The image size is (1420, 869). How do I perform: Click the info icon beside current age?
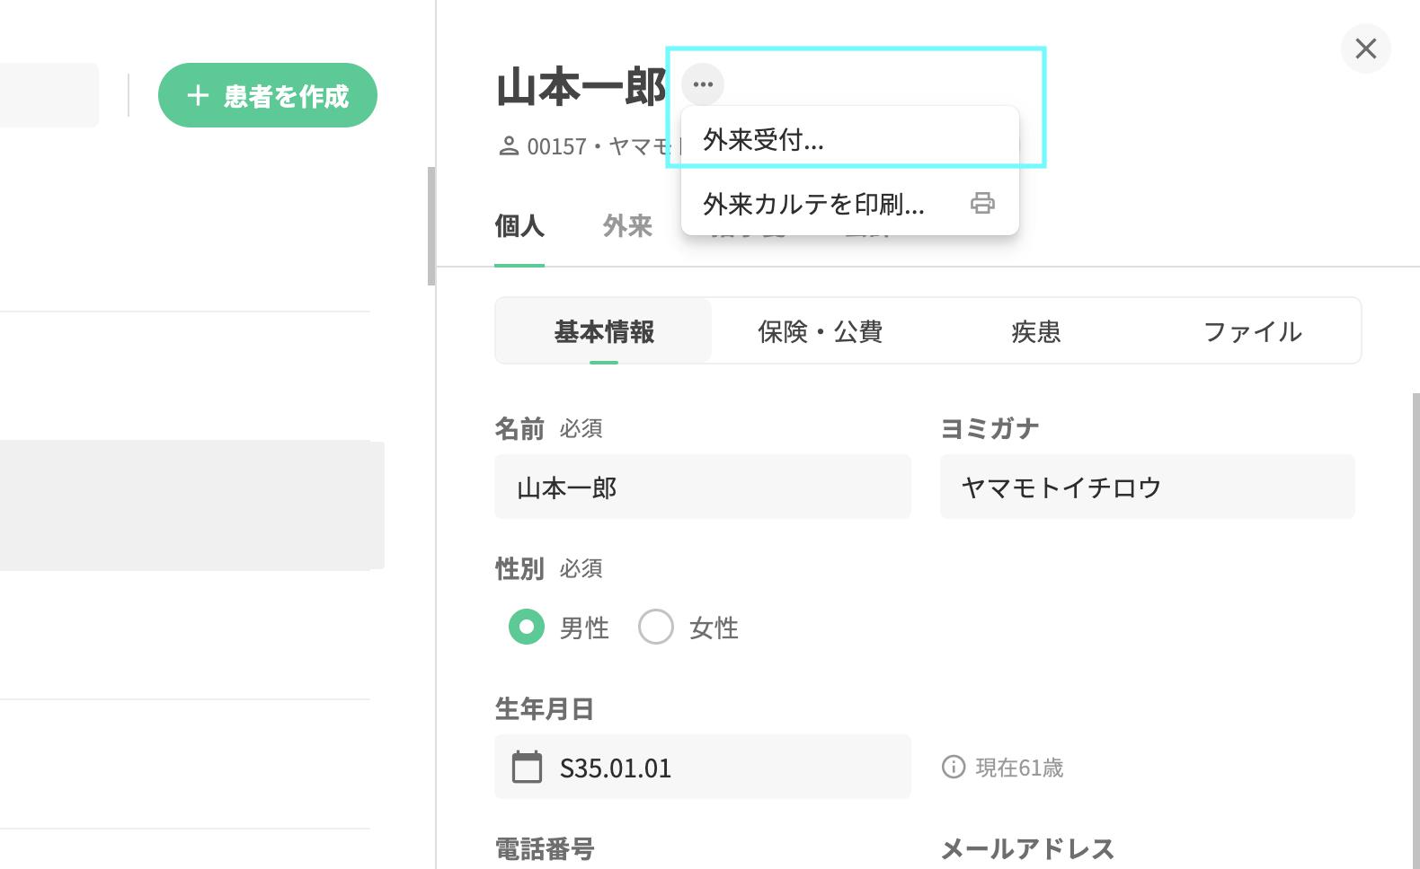pyautogui.click(x=953, y=767)
